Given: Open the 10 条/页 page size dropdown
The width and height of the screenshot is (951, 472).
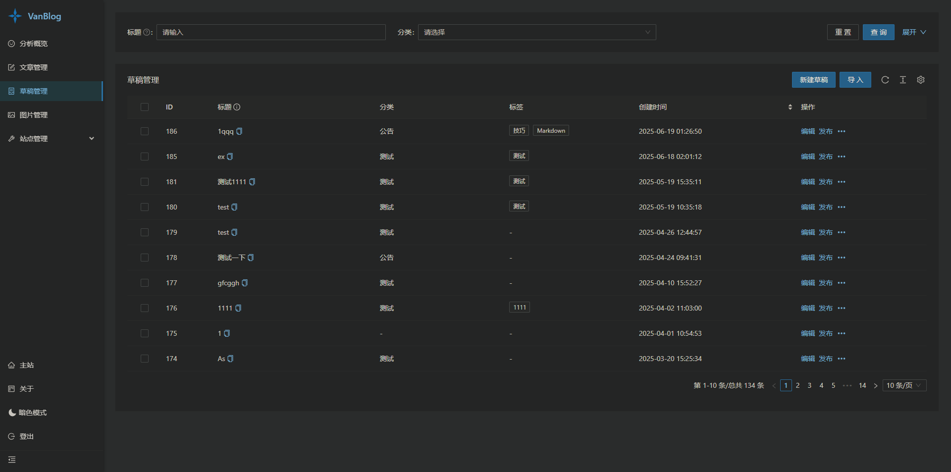Looking at the screenshot, I should [x=904, y=385].
